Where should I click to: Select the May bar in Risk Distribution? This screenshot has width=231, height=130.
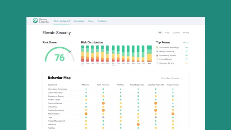[133, 54]
